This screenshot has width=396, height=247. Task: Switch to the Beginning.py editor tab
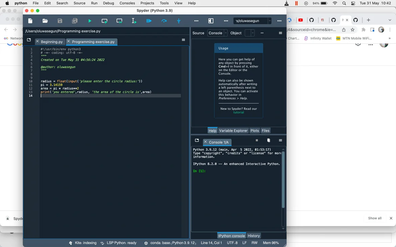52,42
